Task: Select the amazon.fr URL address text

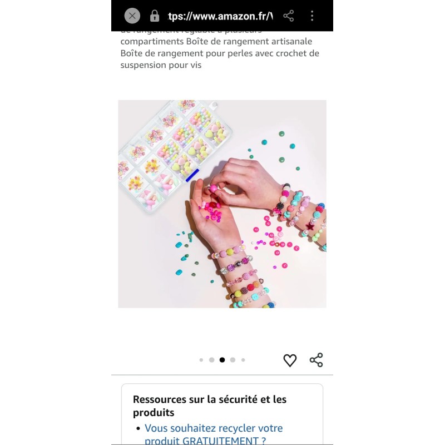Action: [220, 16]
